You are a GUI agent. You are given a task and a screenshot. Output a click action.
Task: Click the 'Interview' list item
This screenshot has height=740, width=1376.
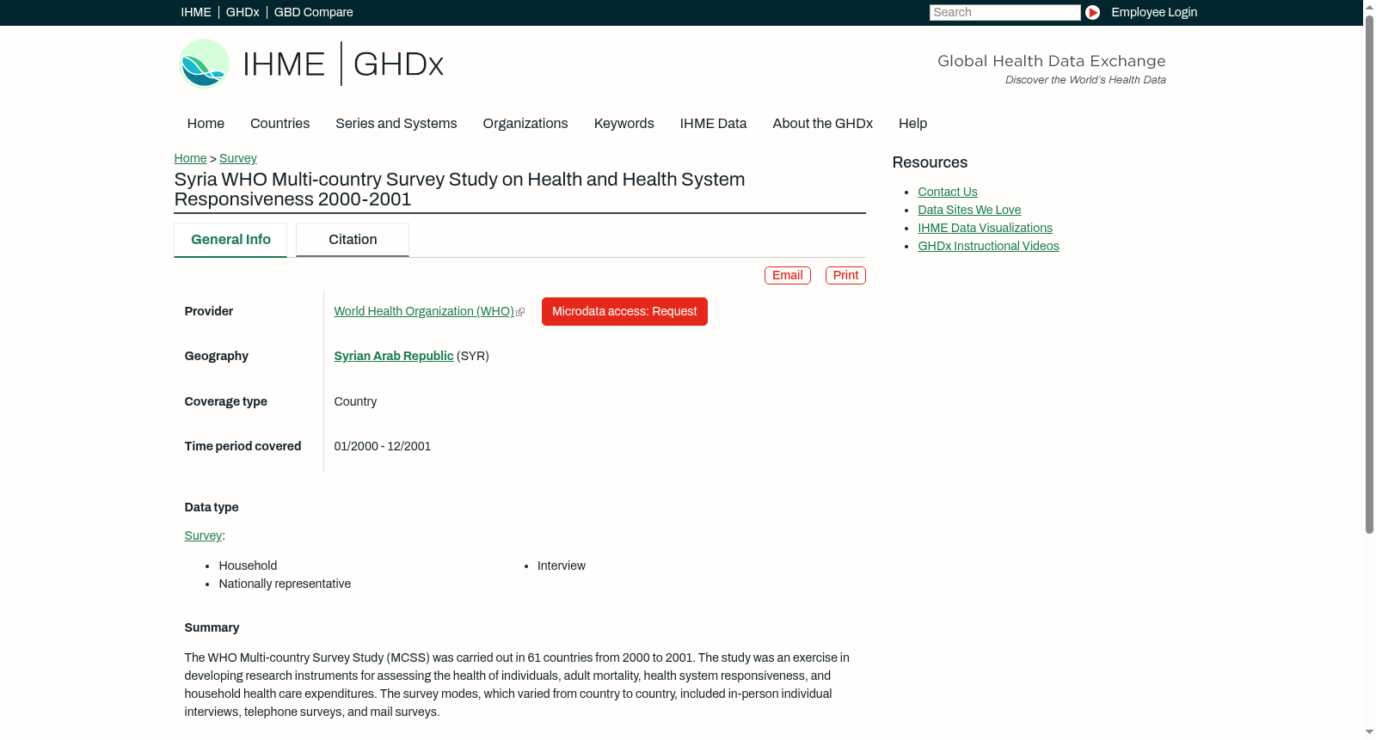562,566
